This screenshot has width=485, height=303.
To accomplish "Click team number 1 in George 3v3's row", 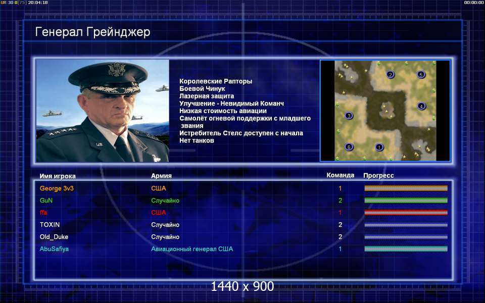I will 340,188.
